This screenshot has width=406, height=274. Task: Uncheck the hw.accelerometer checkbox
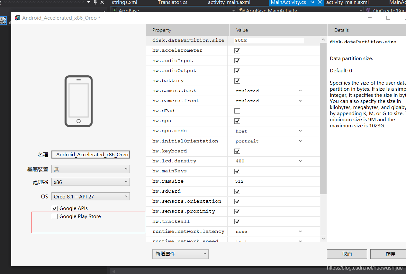tap(237, 50)
